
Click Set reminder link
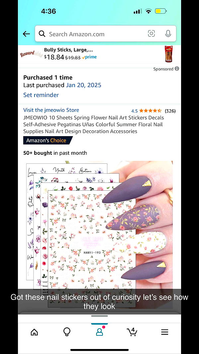pos(41,95)
